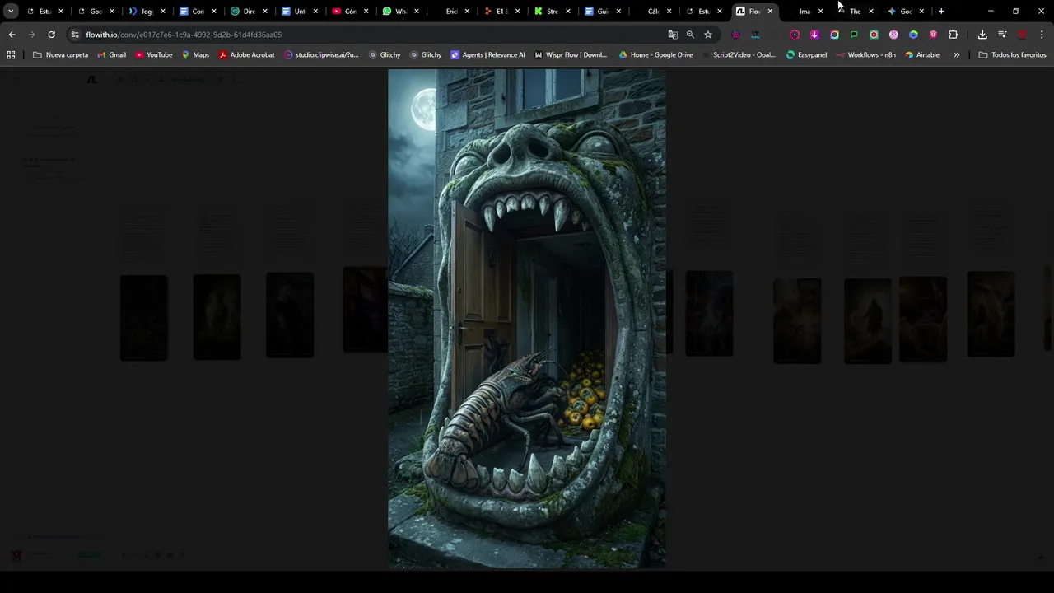This screenshot has height=593, width=1054.
Task: Reload the flowith.io page
Action: pos(51,35)
